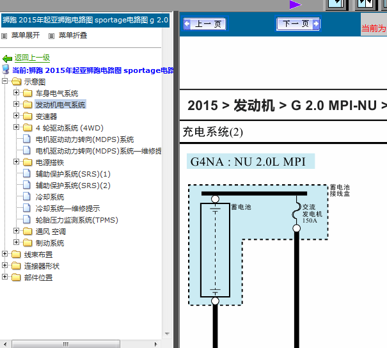
Task: Click the 电源搭铁 folder icon
Action: (x=28, y=162)
